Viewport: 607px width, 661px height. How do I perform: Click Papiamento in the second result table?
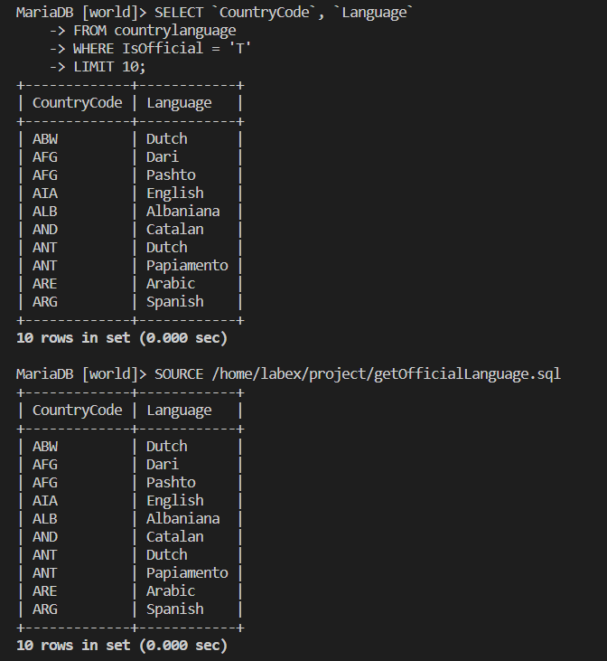pos(187,573)
